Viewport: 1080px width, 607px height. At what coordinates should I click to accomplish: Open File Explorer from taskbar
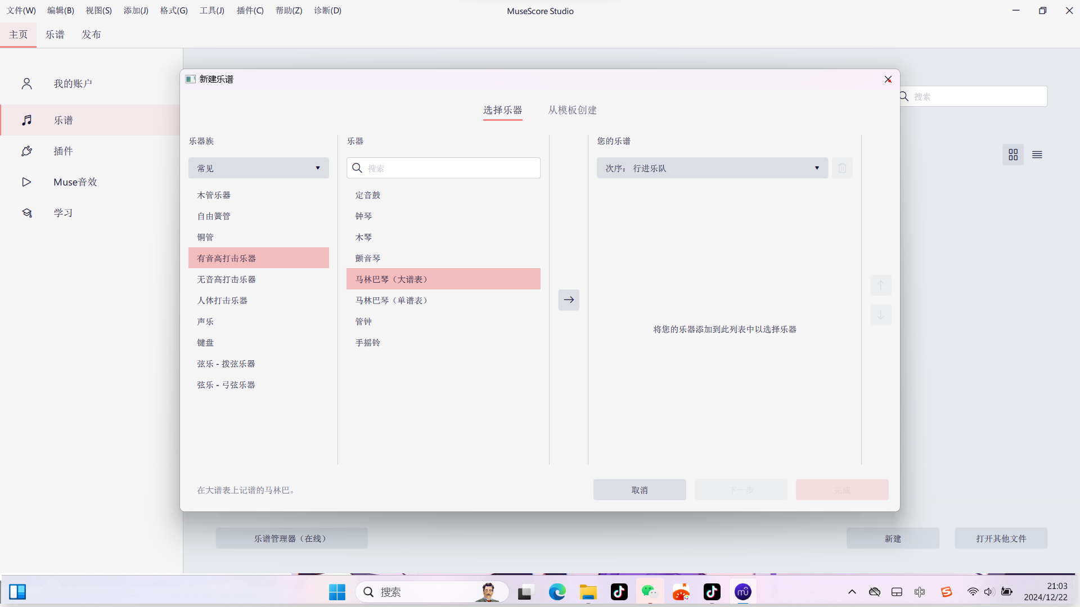[588, 592]
